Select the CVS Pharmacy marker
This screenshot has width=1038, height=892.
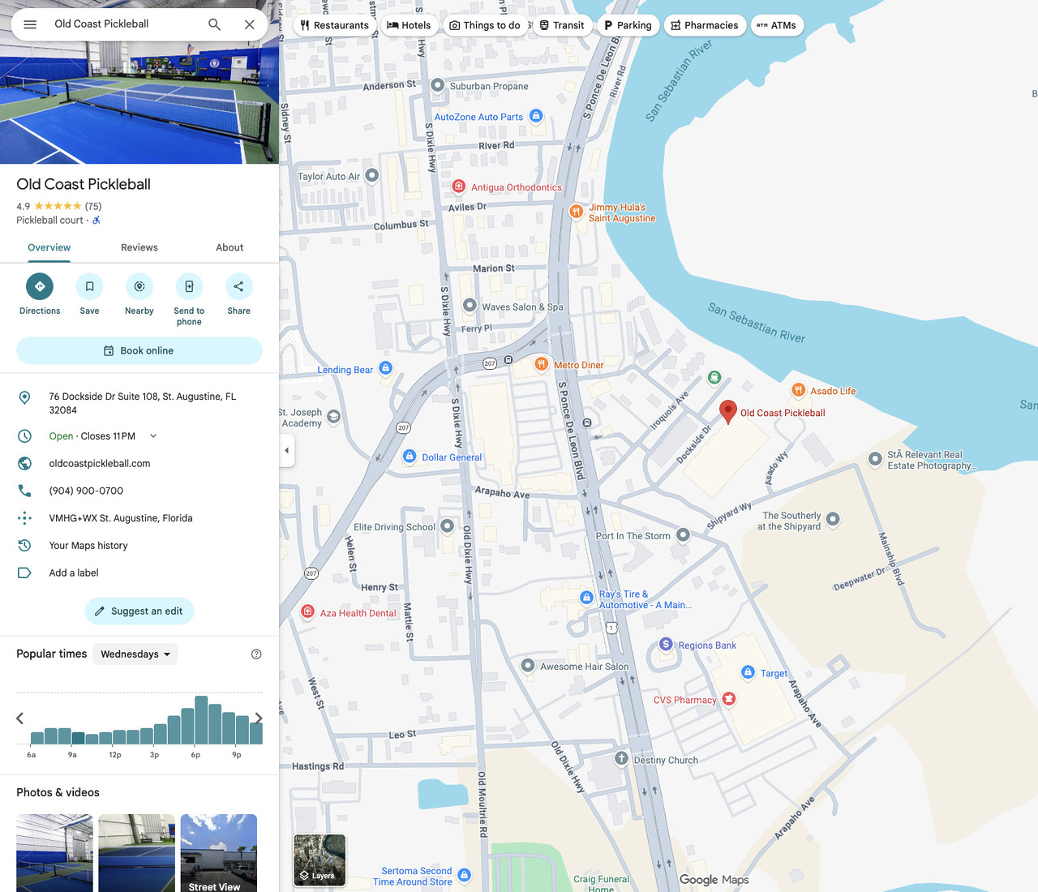729,699
